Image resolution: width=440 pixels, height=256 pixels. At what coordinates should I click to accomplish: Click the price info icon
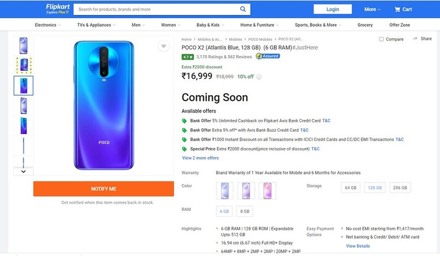(259, 77)
